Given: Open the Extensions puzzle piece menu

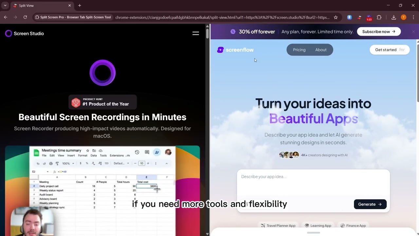Looking at the screenshot, I should [x=379, y=17].
